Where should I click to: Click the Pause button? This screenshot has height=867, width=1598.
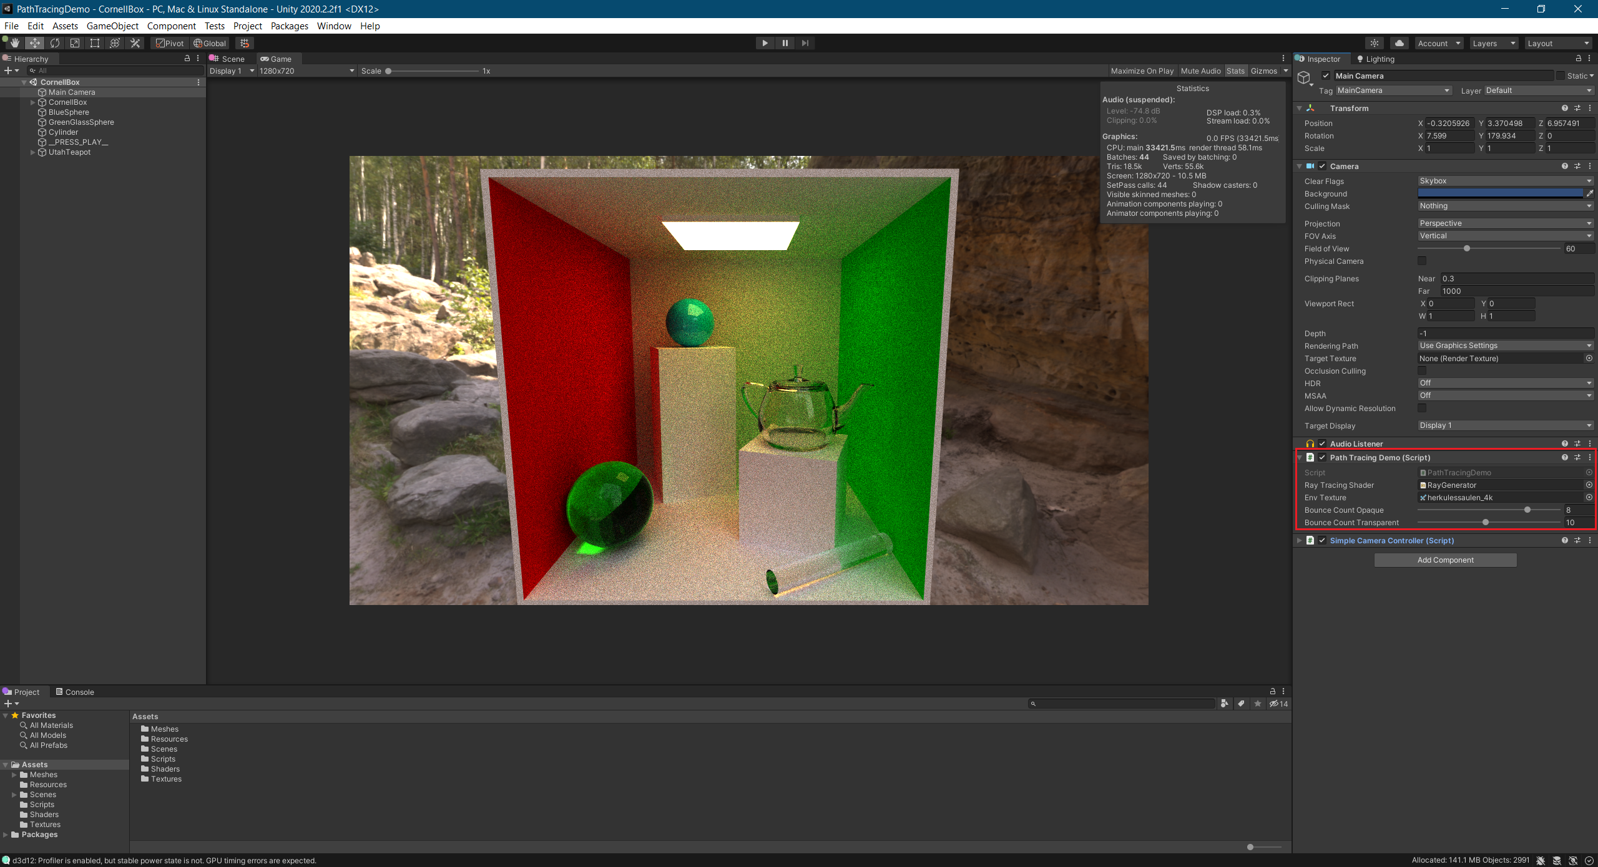(785, 43)
